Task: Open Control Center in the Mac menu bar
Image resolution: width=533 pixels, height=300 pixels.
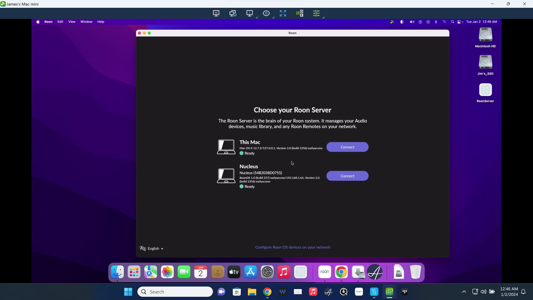Action: click(x=459, y=22)
